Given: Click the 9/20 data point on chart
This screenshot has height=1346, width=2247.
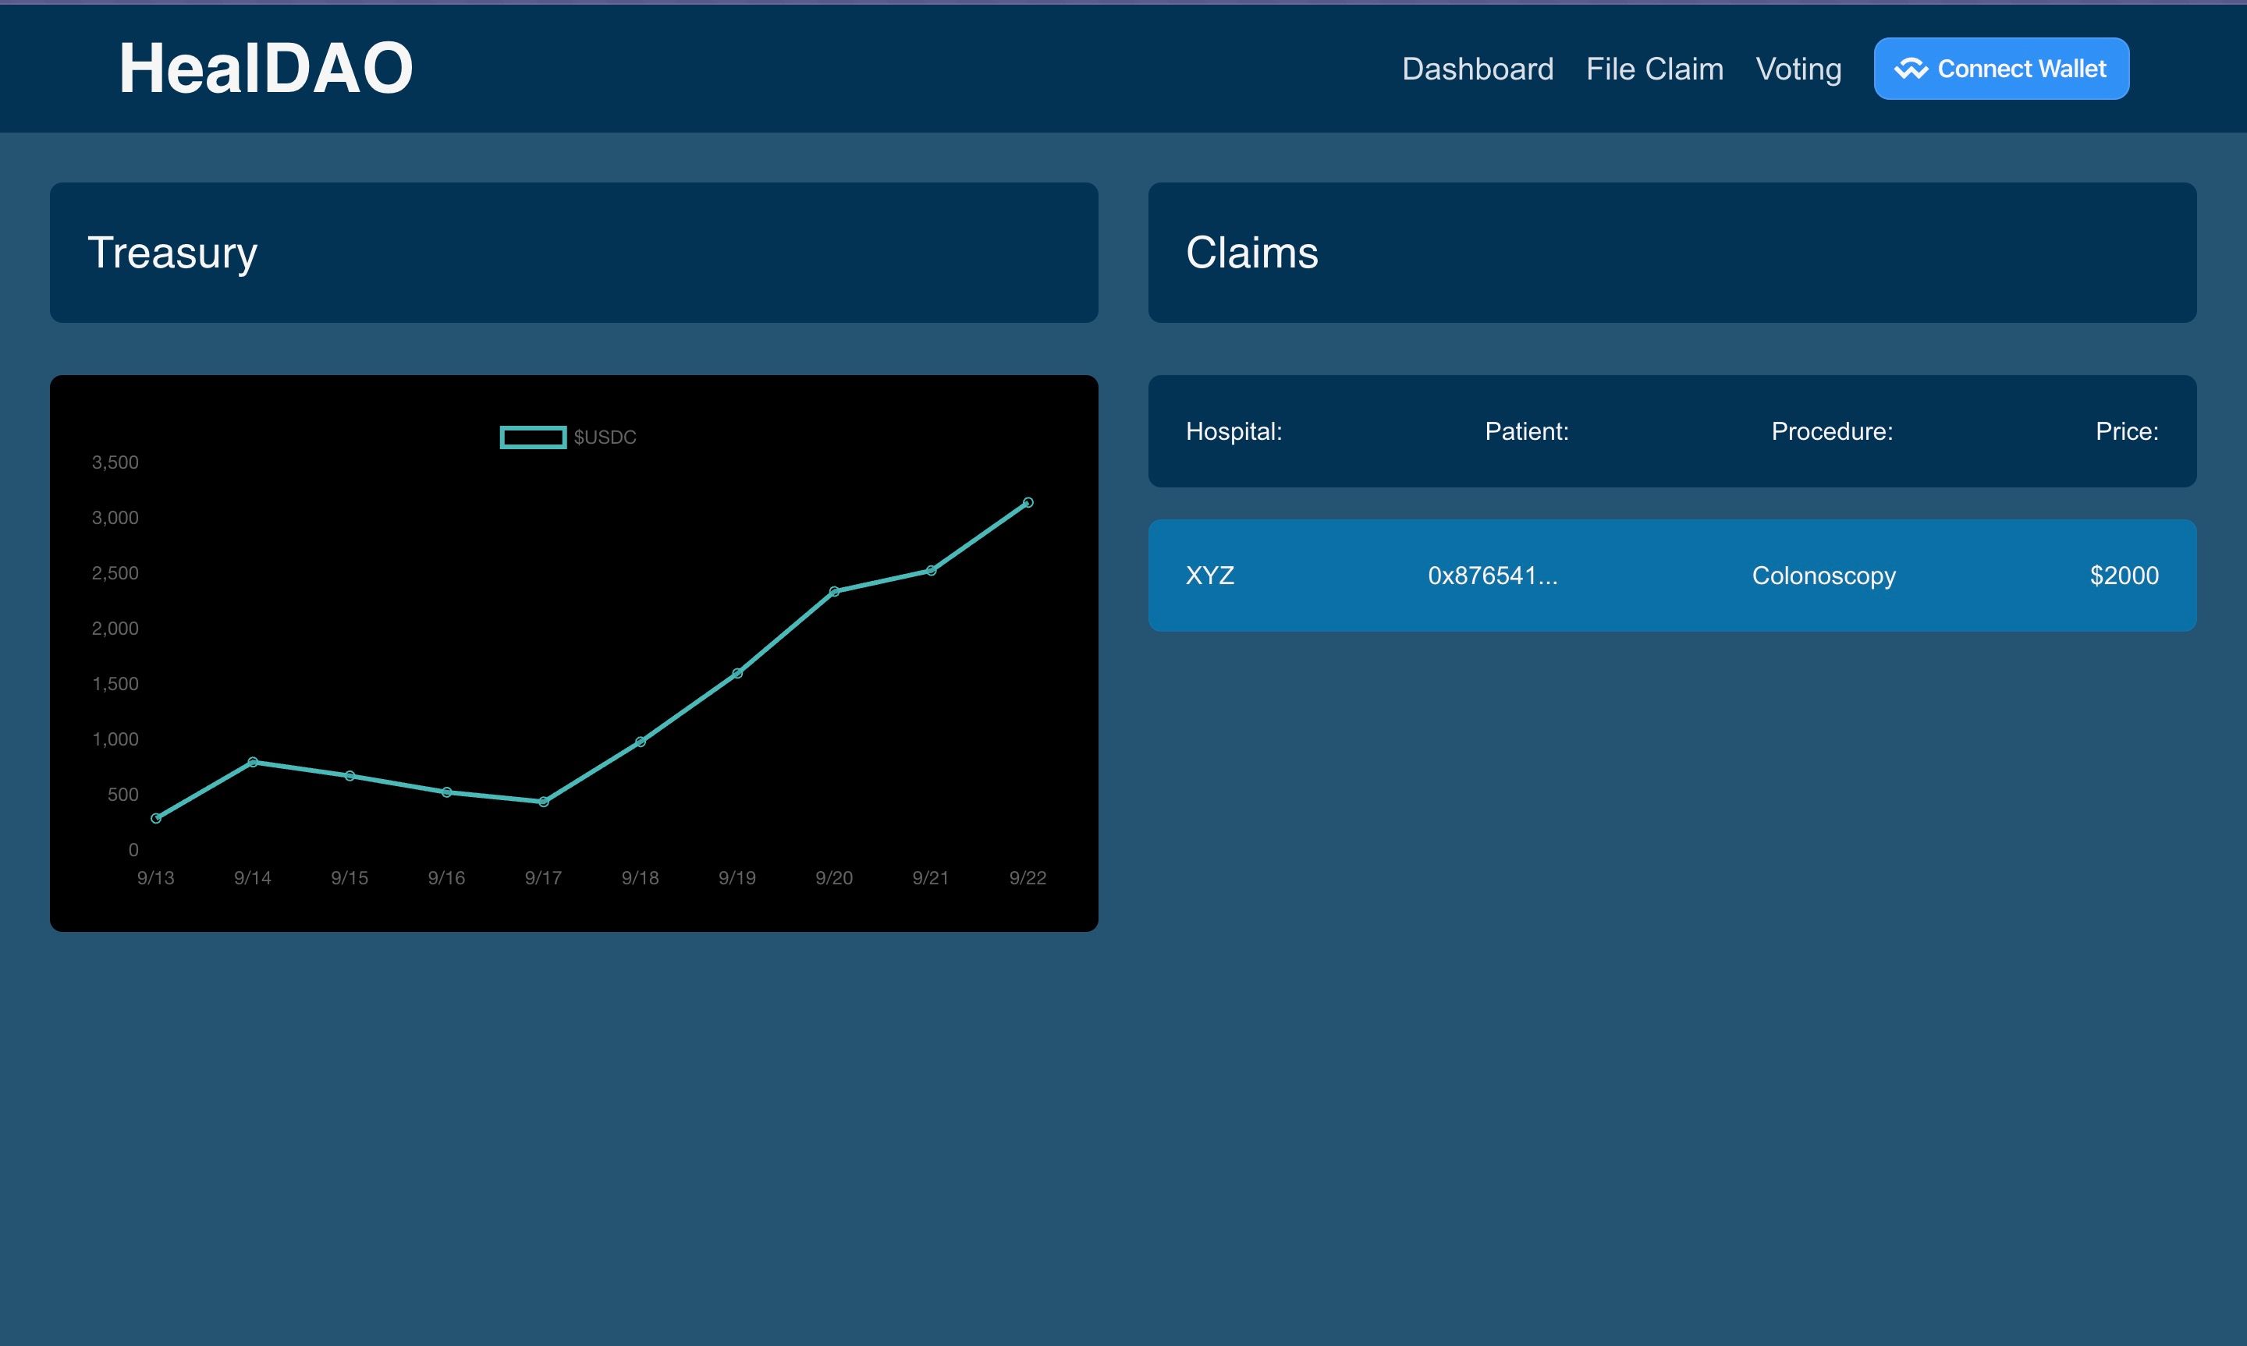Looking at the screenshot, I should pos(835,591).
